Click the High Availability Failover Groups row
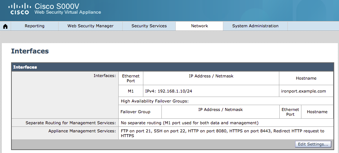 pyautogui.click(x=155, y=101)
